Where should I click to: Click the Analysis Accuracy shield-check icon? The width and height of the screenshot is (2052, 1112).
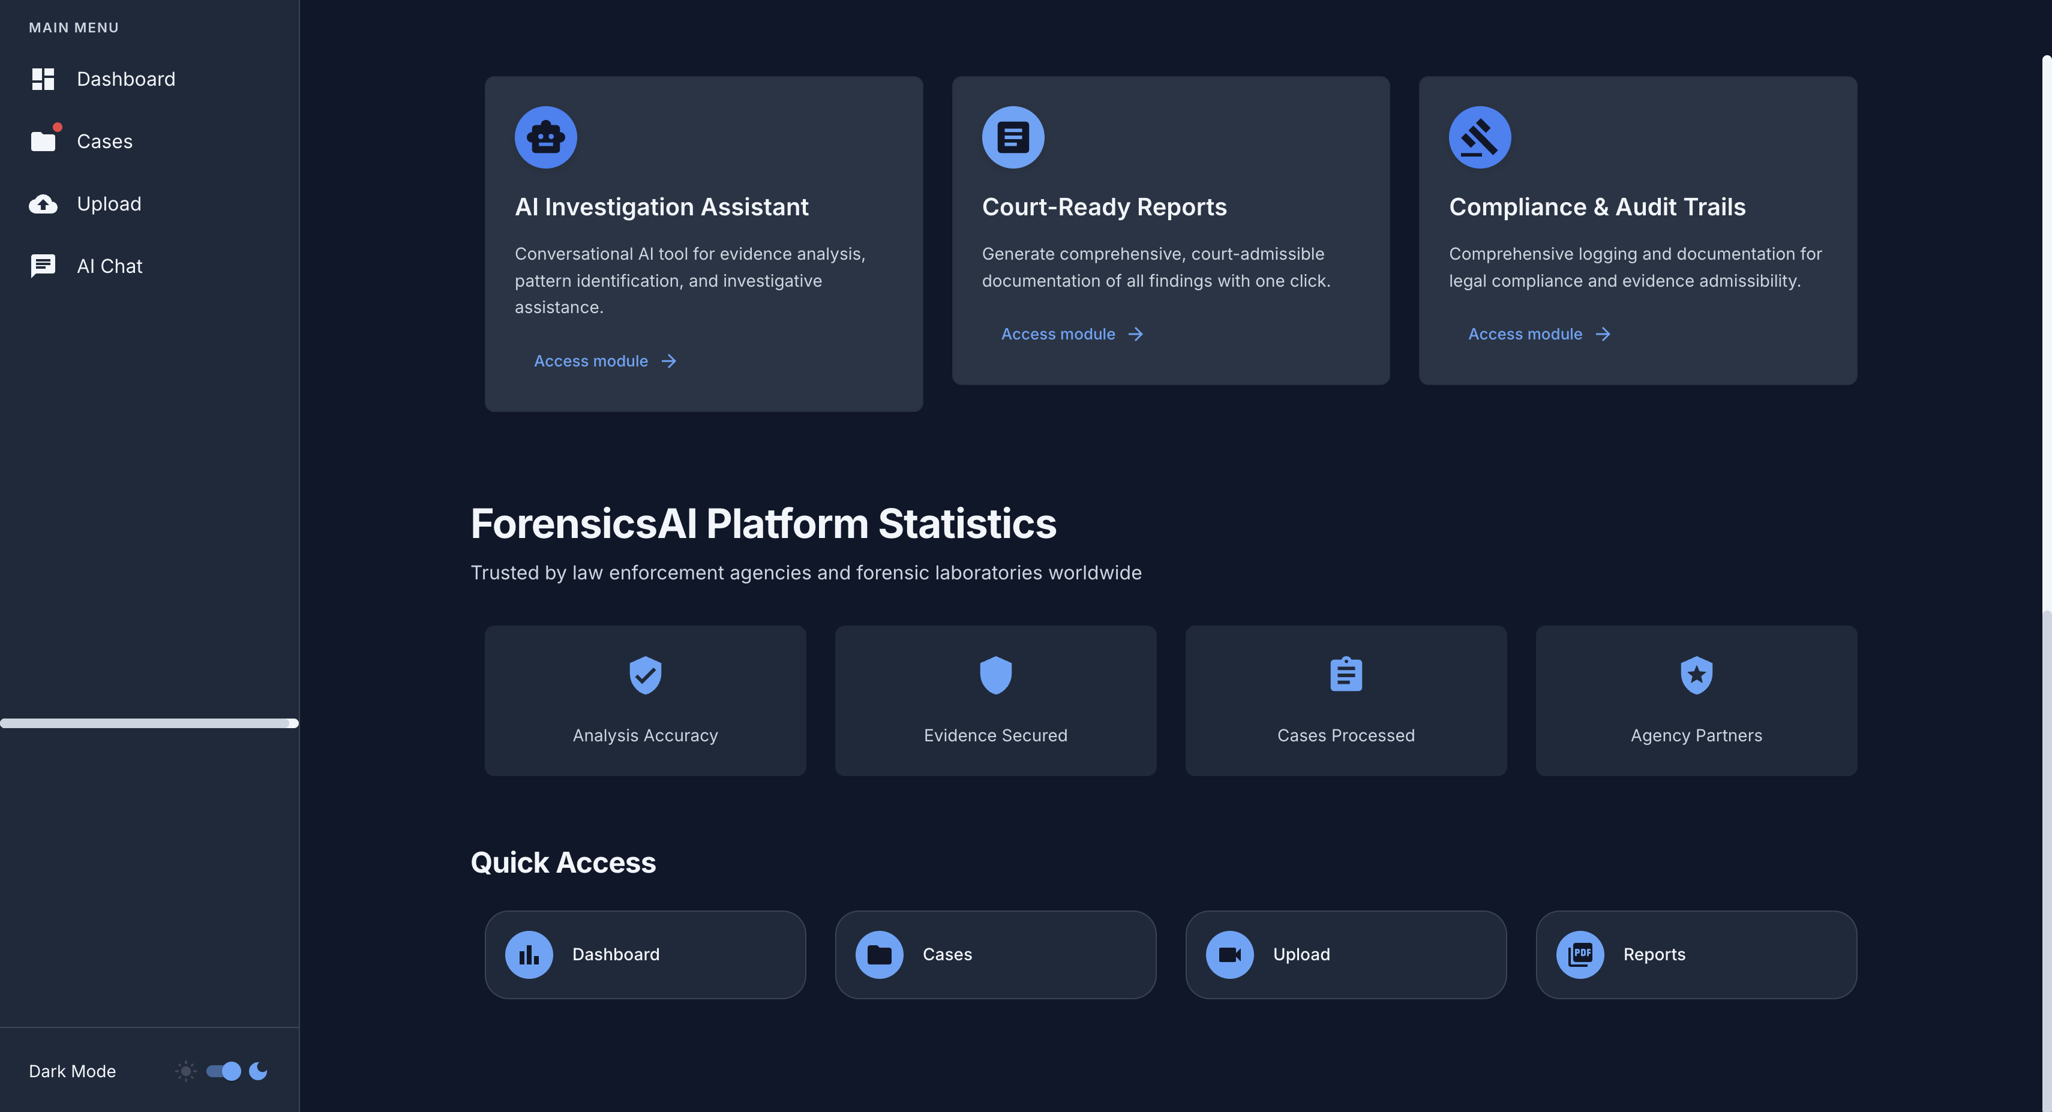tap(645, 675)
